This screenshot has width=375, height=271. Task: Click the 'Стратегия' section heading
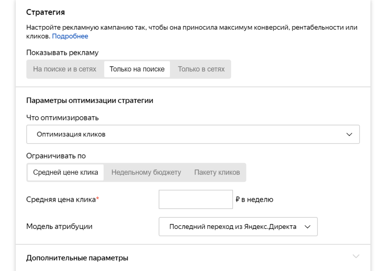pyautogui.click(x=45, y=12)
